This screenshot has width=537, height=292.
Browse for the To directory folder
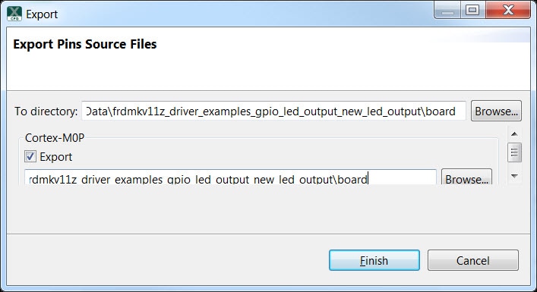(x=496, y=111)
